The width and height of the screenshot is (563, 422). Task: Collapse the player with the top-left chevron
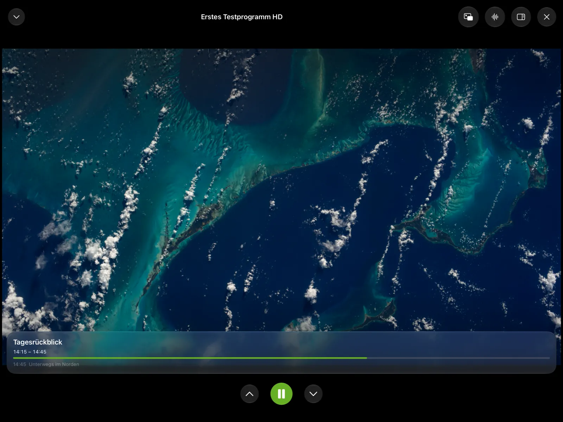(x=16, y=17)
